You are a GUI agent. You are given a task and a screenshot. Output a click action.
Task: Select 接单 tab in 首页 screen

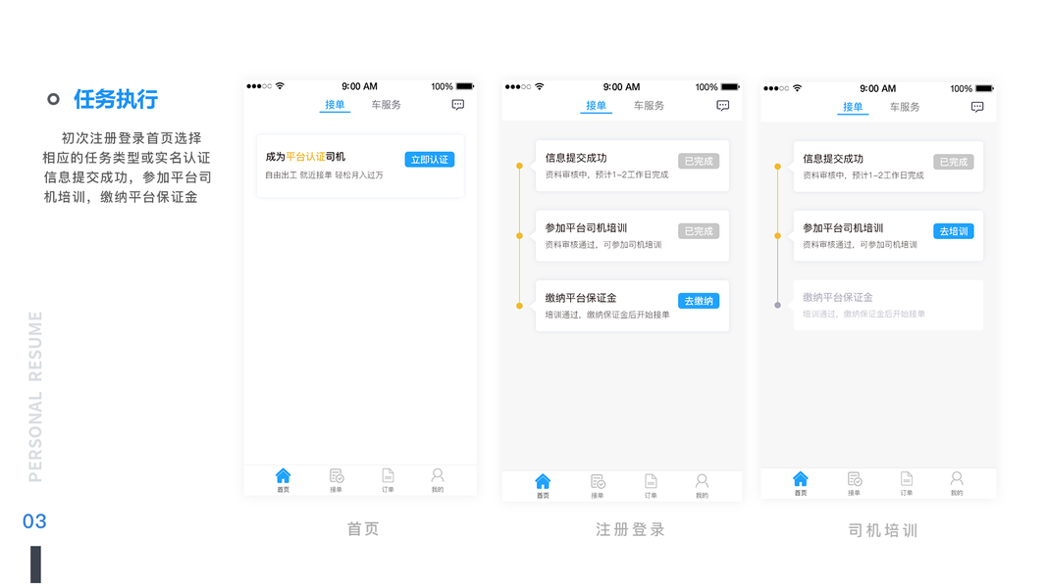[335, 105]
